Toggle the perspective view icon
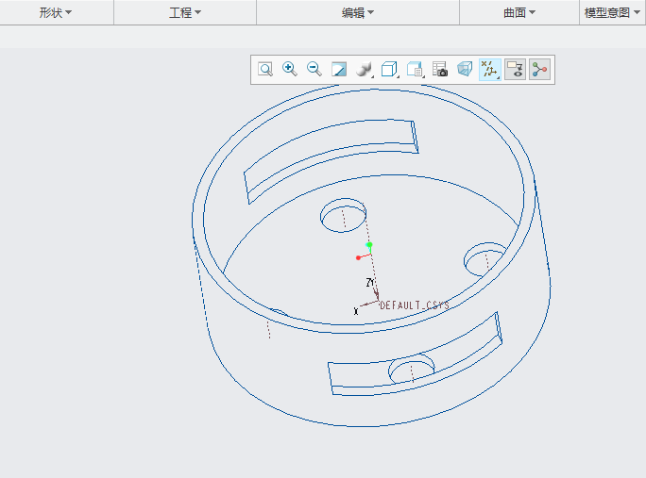 click(465, 70)
